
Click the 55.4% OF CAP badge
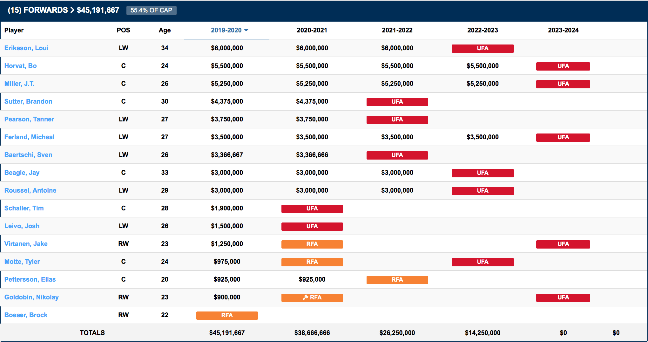click(x=151, y=10)
